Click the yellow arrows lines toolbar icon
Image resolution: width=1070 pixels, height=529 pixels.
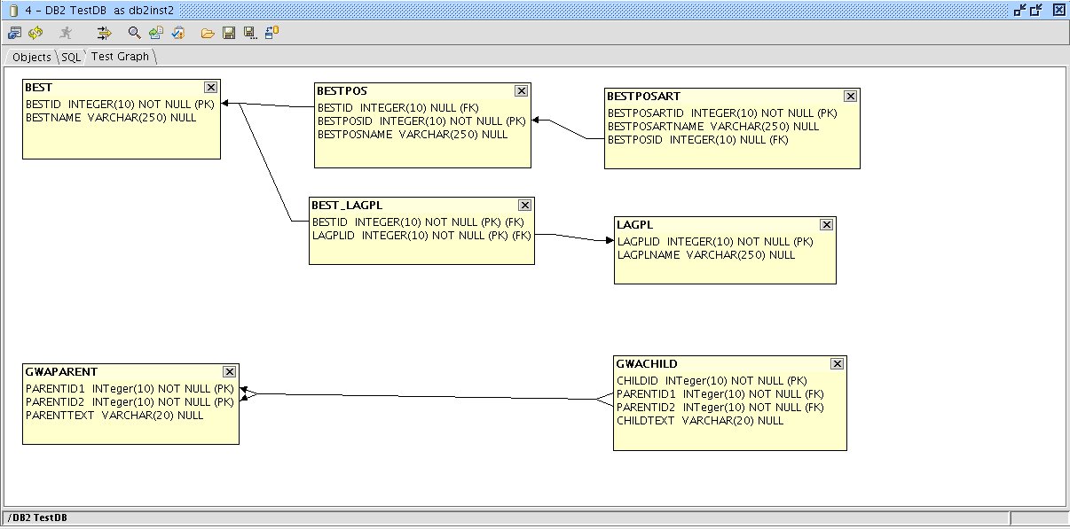[105, 33]
